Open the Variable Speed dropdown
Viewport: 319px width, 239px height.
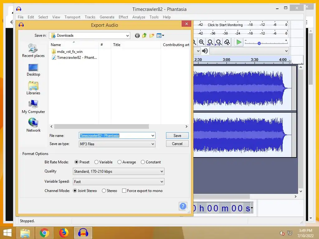tap(119, 181)
